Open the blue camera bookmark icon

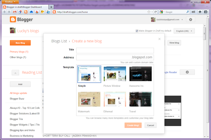31,12
